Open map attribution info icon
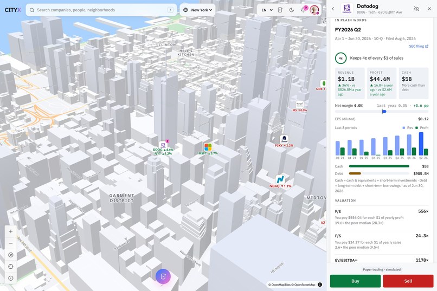Viewport: 437px width, 291px height. [320, 284]
